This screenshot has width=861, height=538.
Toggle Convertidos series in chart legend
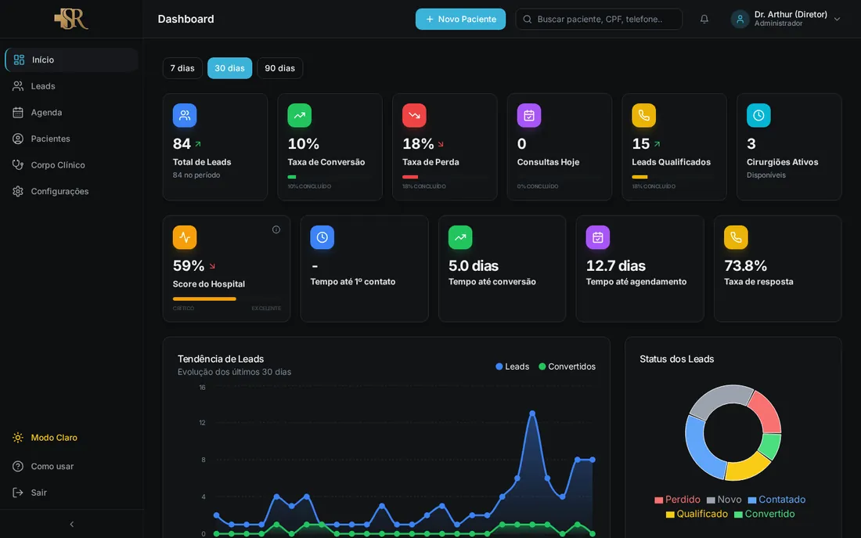(567, 366)
